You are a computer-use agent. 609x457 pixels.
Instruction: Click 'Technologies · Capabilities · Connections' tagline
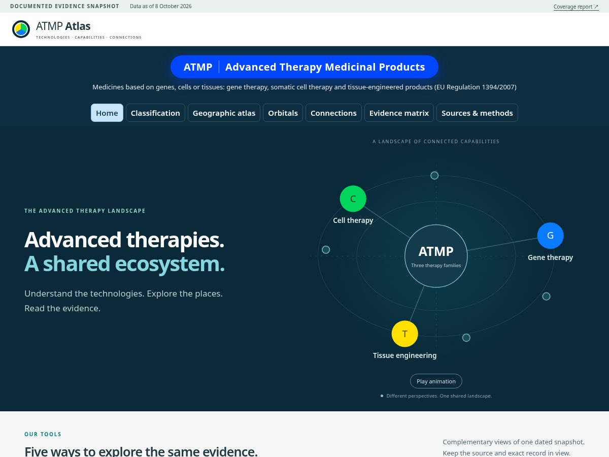[x=89, y=37]
